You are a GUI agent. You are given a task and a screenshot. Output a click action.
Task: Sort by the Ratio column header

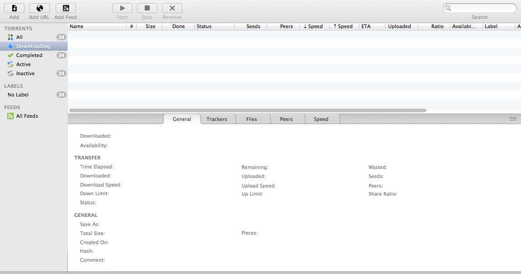(x=434, y=26)
